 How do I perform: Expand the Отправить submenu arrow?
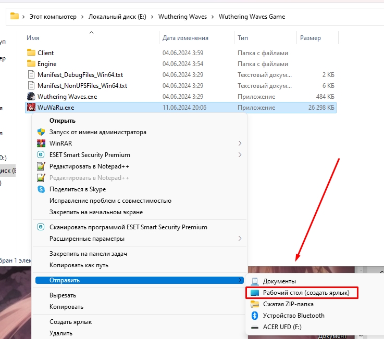(x=240, y=280)
